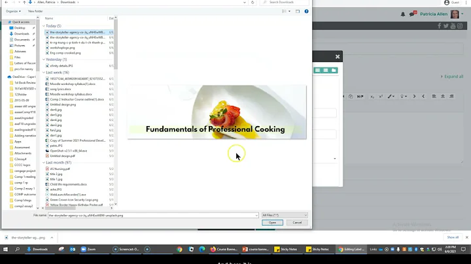Select workshoplogo.png file
Image resolution: width=471 pixels, height=264 pixels.
pyautogui.click(x=62, y=48)
